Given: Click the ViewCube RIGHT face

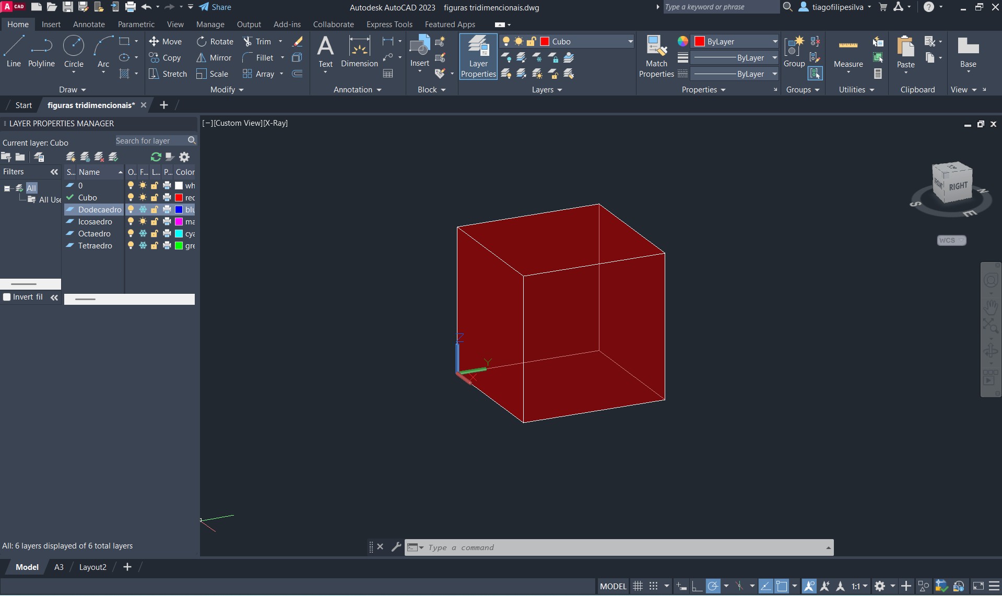Looking at the screenshot, I should click(x=958, y=186).
